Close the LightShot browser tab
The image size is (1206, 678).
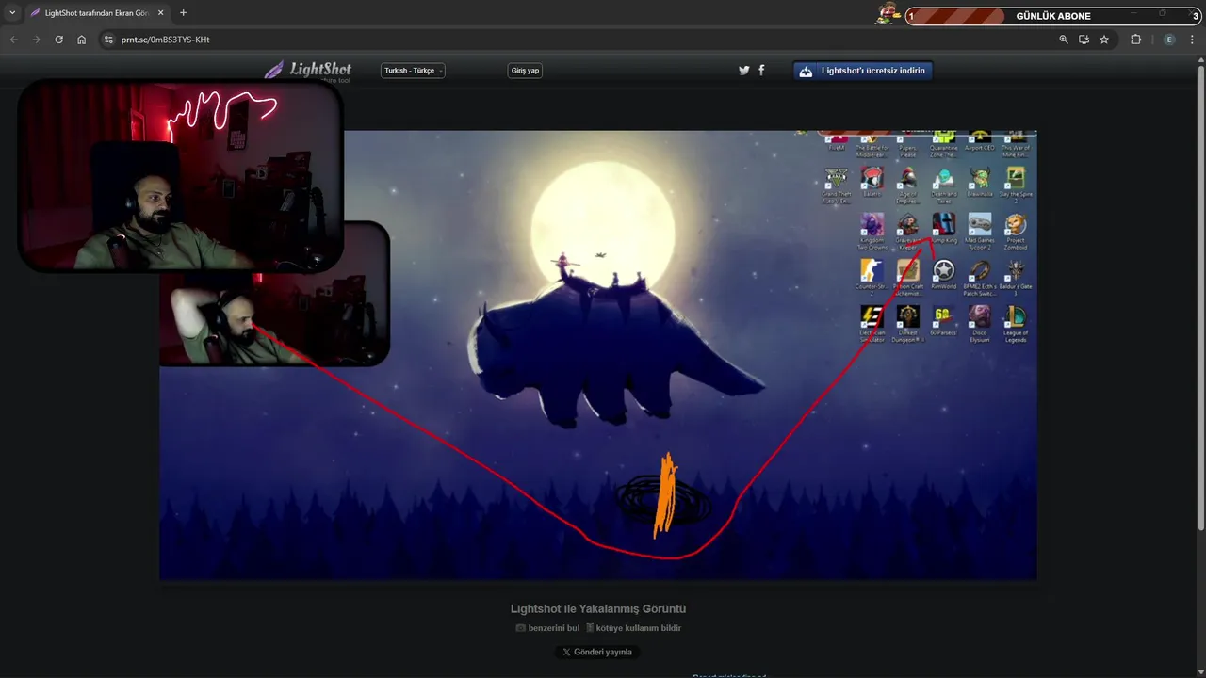pyautogui.click(x=161, y=13)
